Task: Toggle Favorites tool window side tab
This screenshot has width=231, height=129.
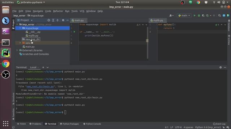Action: pyautogui.click(x=13, y=114)
